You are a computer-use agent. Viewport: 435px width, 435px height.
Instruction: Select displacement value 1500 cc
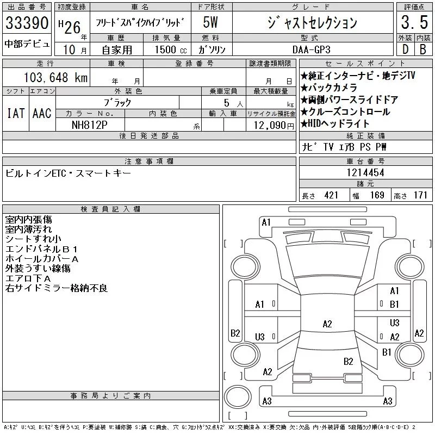tap(171, 49)
